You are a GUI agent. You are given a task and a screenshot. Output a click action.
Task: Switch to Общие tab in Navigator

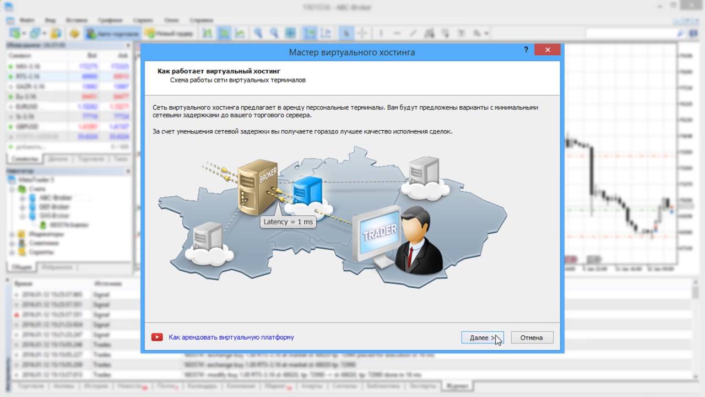click(21, 267)
